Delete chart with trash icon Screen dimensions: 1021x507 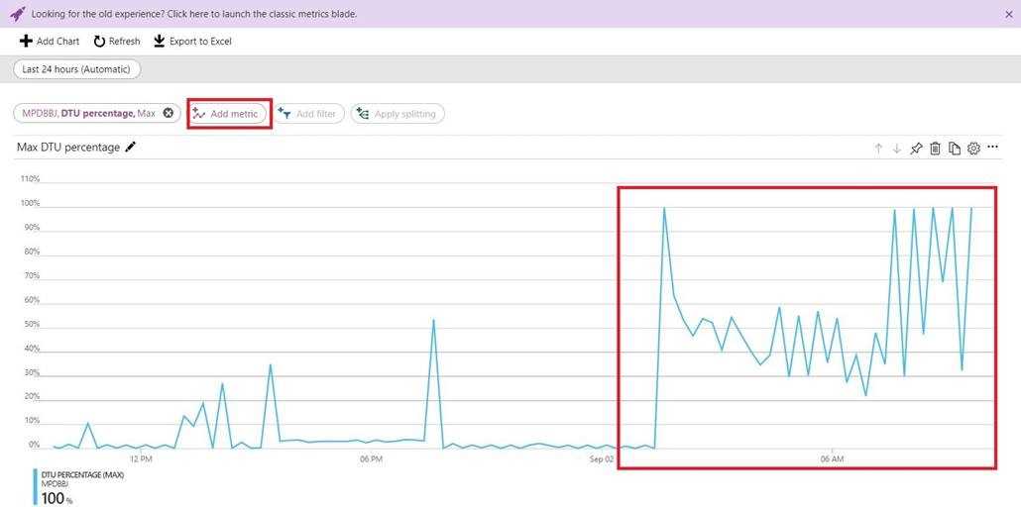coord(935,149)
